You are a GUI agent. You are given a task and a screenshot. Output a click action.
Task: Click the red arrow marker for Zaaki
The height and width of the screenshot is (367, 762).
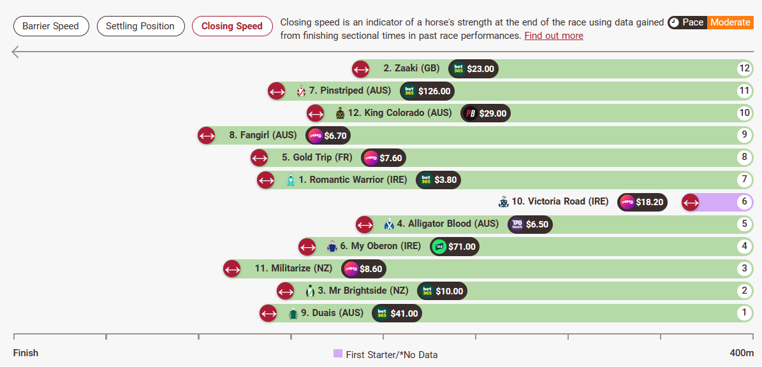coord(361,69)
